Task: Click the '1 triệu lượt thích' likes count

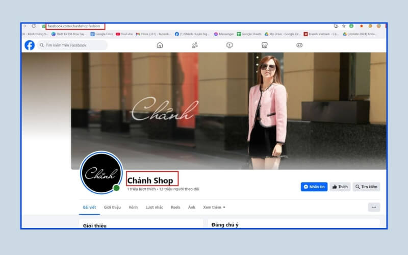Action: point(141,189)
